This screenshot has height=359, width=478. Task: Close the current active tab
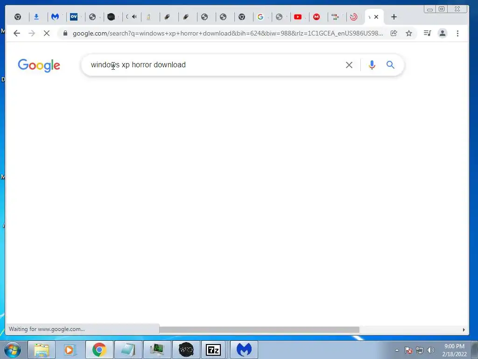377,17
